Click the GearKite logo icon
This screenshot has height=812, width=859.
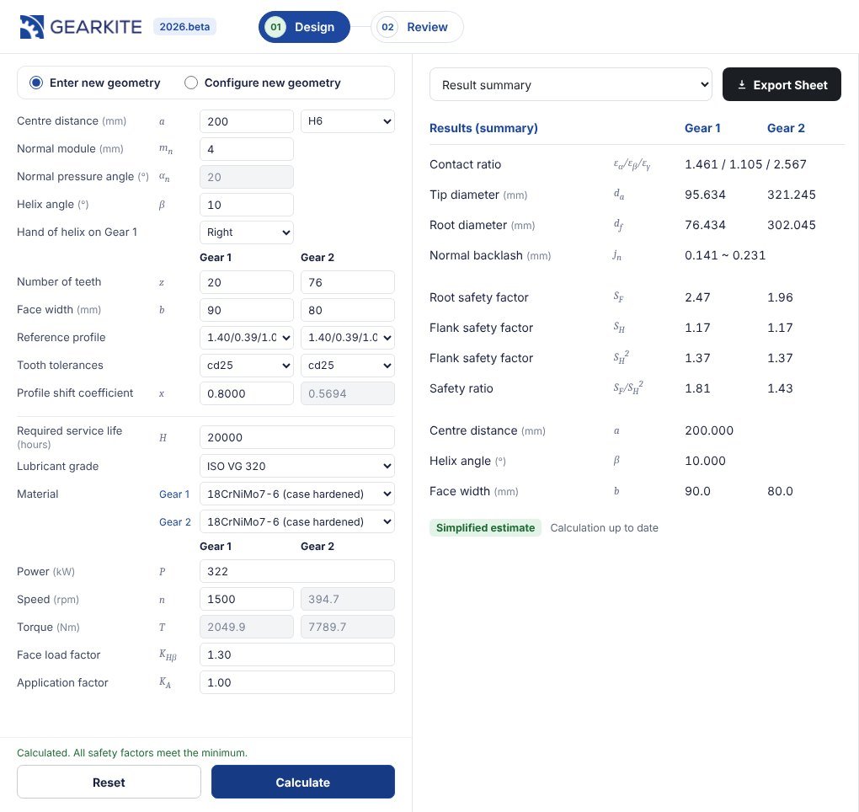tap(32, 27)
